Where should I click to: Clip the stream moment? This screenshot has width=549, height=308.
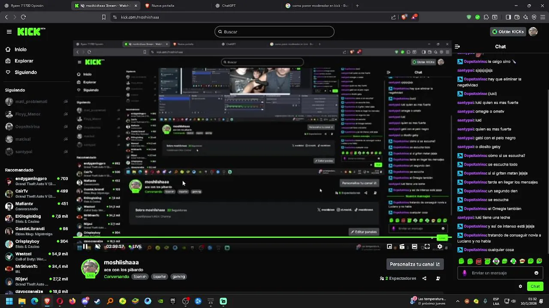pyautogui.click(x=402, y=246)
